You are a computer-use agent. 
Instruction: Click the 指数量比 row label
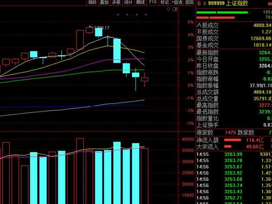[207, 118]
